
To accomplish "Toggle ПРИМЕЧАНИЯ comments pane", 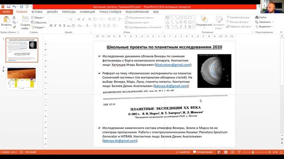I will (x=203, y=152).
